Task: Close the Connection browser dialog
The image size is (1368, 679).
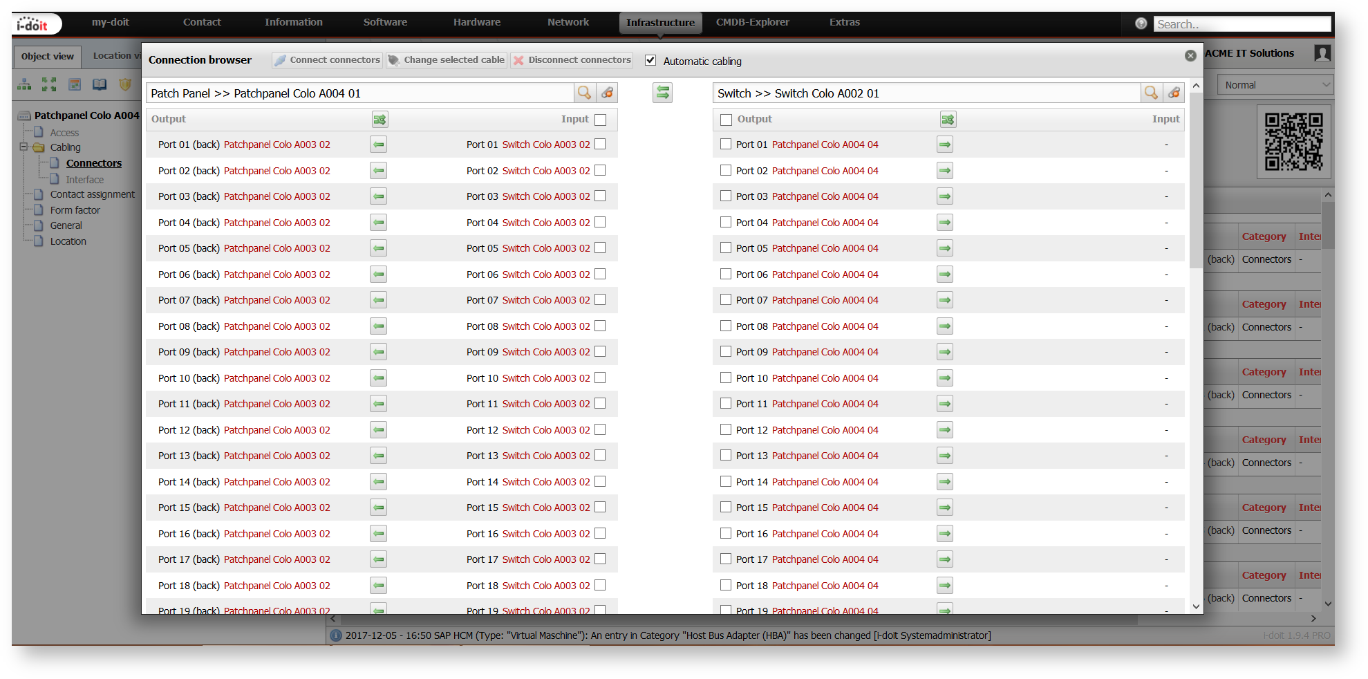Action: 1190,55
